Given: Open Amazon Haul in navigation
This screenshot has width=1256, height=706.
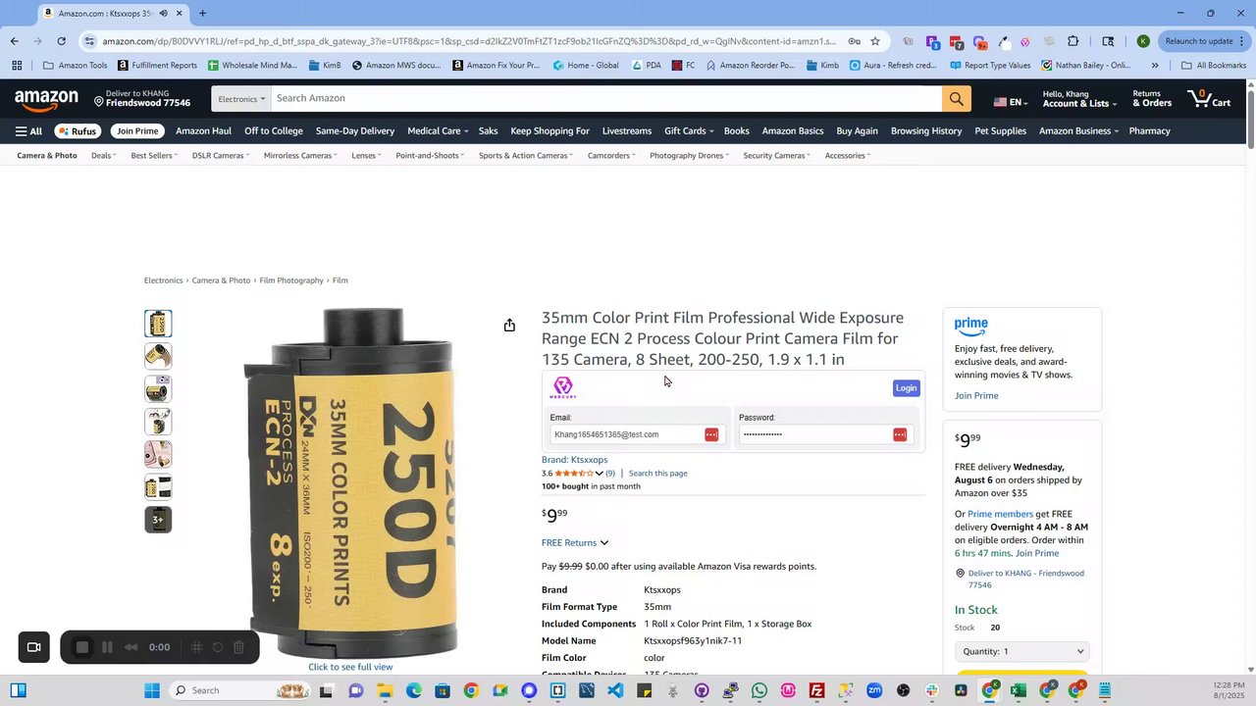Looking at the screenshot, I should click(203, 131).
